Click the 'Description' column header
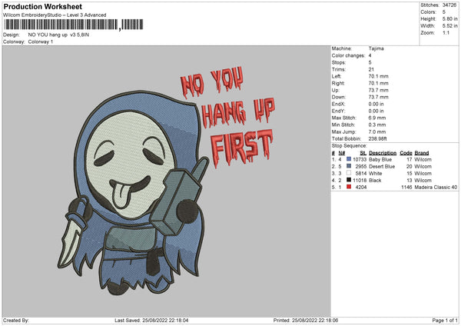This screenshot has width=461, height=326. coord(383,153)
